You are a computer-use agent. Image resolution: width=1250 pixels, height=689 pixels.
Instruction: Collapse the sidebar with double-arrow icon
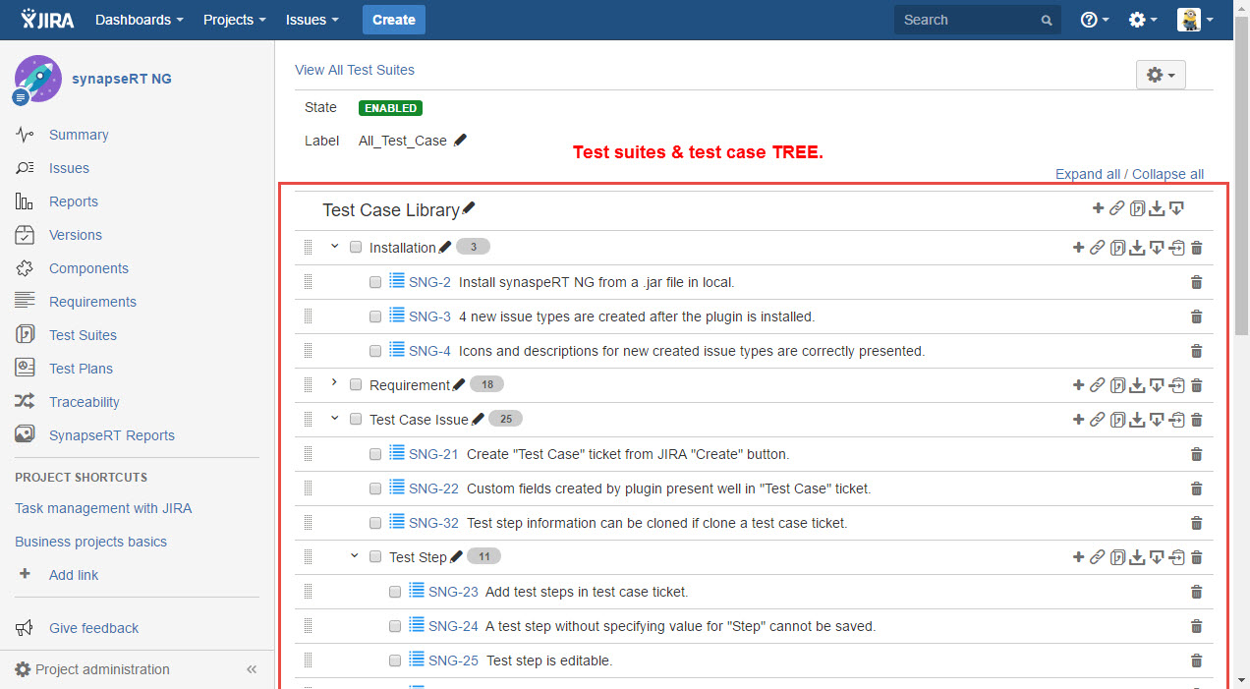click(x=252, y=669)
